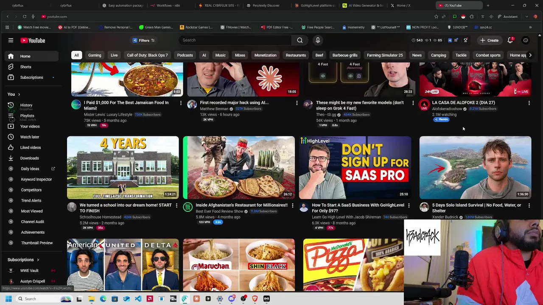Open options menu for school dream home video
543x305 pixels.
176,205
